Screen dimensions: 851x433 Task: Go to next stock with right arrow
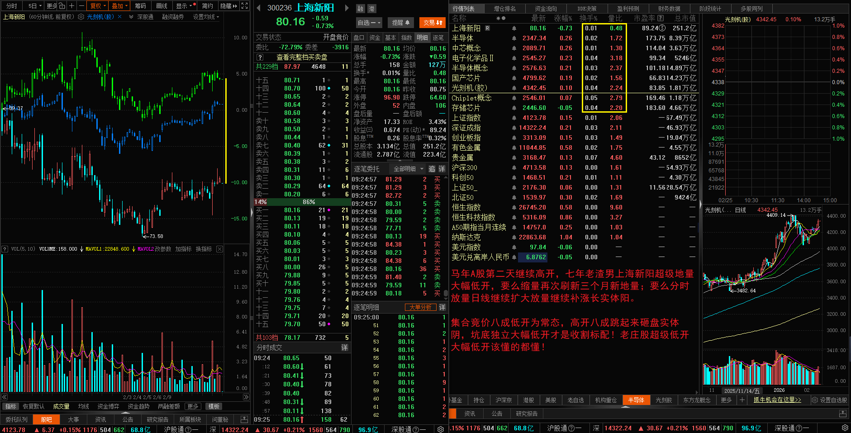coord(347,8)
